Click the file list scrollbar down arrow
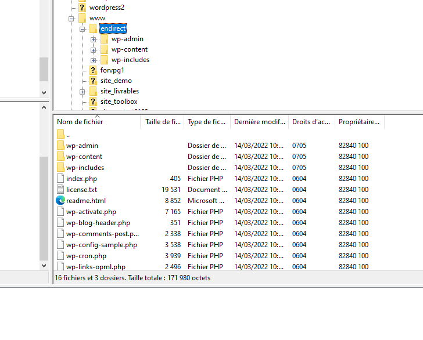This screenshot has width=423, height=340. [x=44, y=265]
